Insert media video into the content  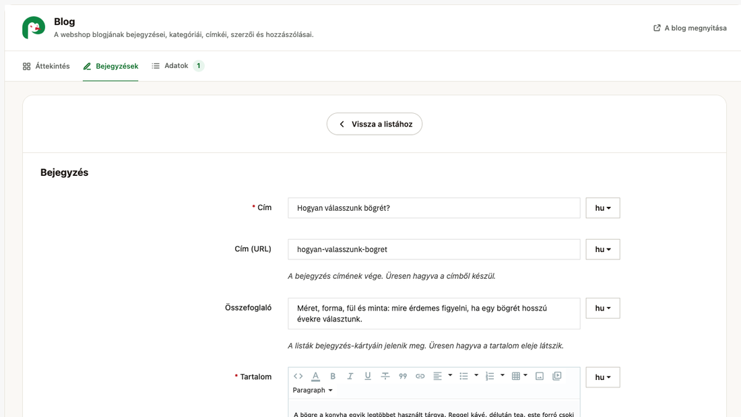click(x=556, y=377)
